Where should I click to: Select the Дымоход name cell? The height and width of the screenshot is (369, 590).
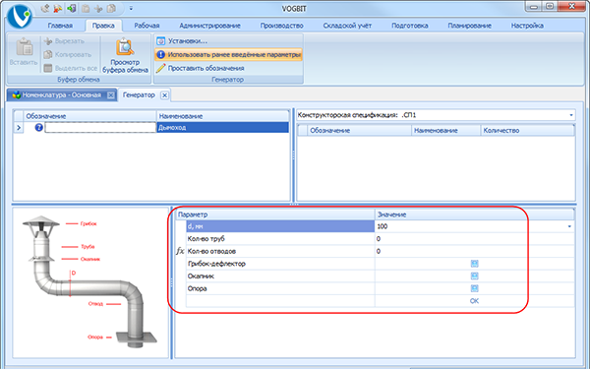[x=223, y=128]
